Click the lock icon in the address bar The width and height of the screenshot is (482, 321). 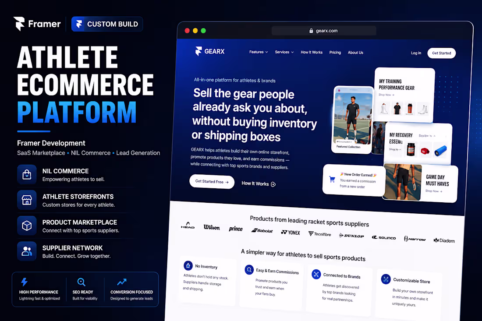point(311,31)
